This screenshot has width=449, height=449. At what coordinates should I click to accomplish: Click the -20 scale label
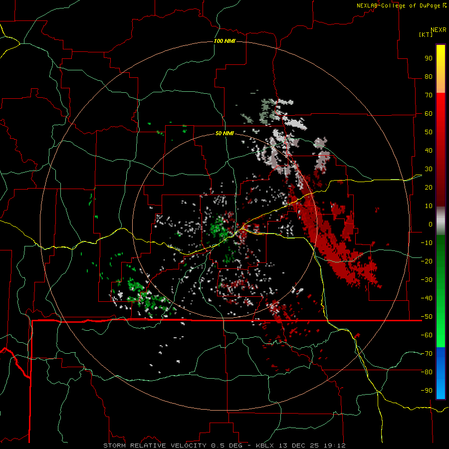(427, 261)
